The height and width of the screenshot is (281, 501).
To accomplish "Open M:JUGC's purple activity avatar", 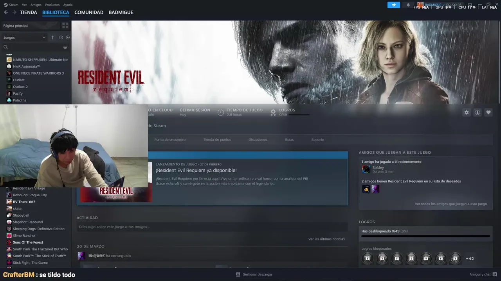I will click(81, 256).
